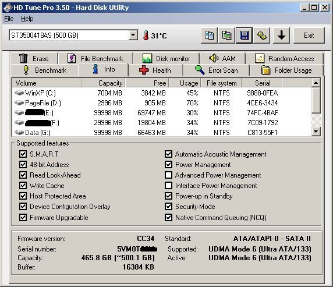Image resolution: width=333 pixels, height=287 pixels.
Task: Sort by the Capacity column header
Action: 103,83
